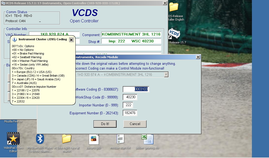This screenshot has width=269, height=158.
Task: Click the Mozilla Firefox desktop label
Action: (x=13, y=121)
